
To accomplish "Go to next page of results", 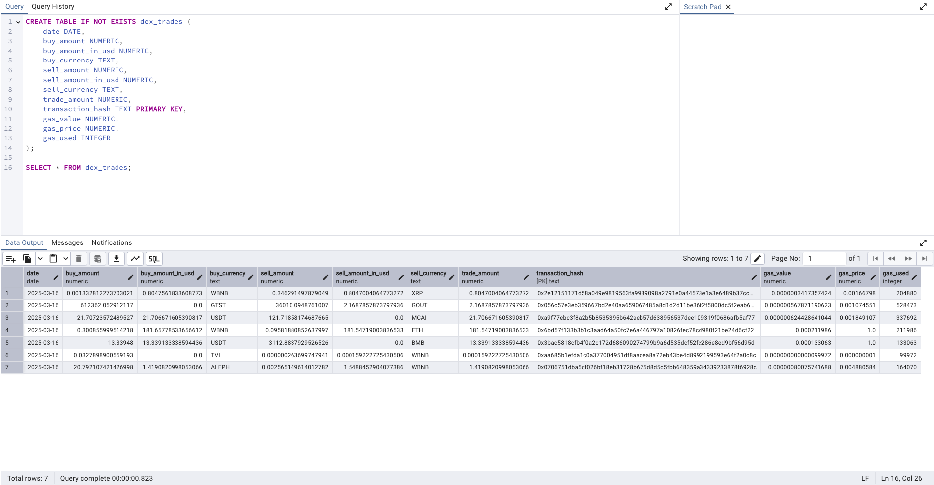I will coord(908,258).
